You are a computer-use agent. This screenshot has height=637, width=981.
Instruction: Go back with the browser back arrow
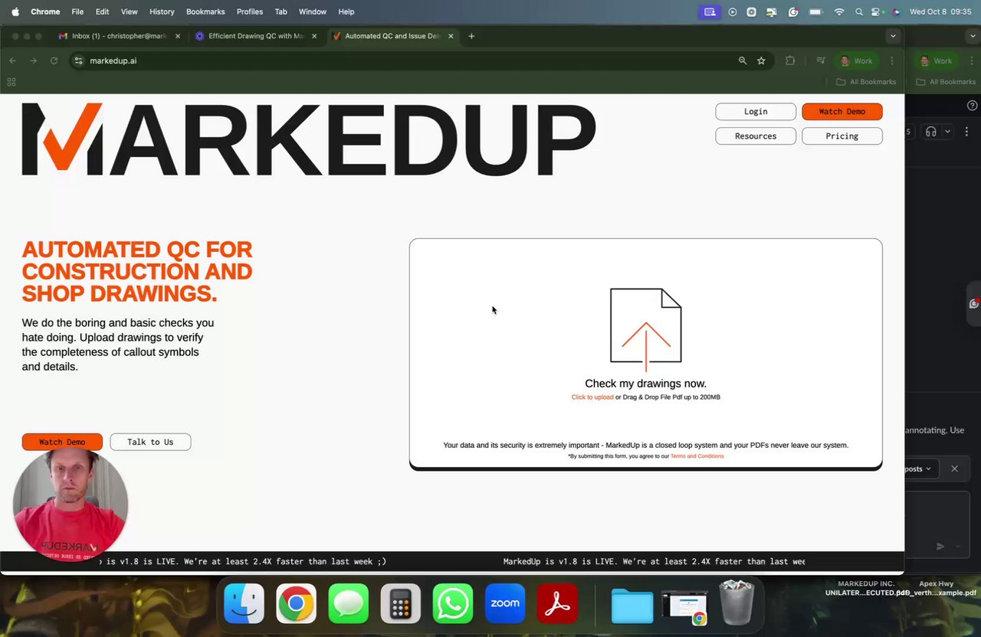point(12,60)
